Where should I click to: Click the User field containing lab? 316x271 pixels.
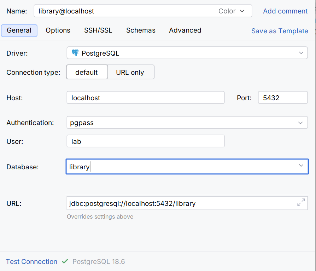pyautogui.click(x=146, y=141)
